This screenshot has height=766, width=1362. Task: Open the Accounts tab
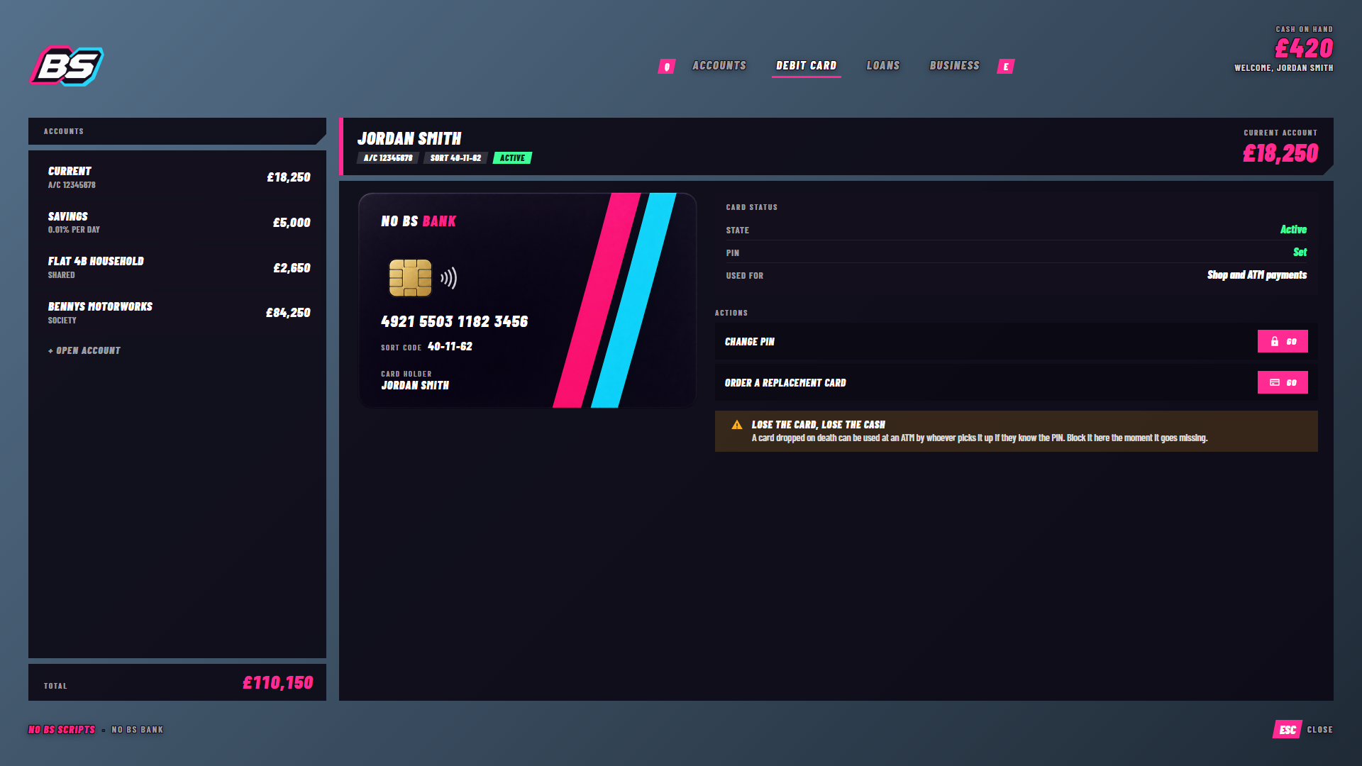pos(719,65)
